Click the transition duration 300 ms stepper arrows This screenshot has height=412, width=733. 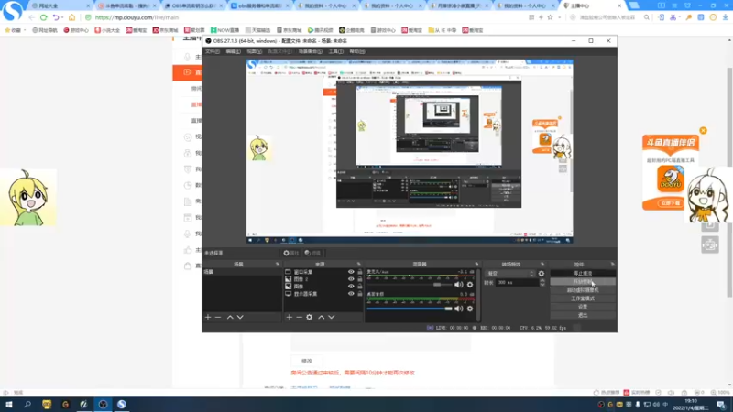(x=542, y=283)
